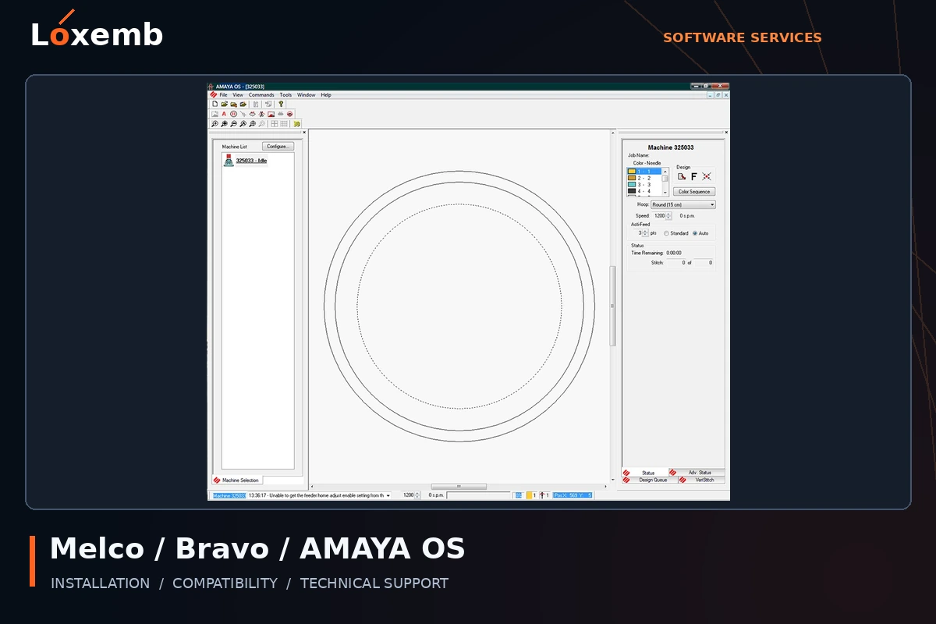This screenshot has width=936, height=624.
Task: Click the Machine 325033 label in status bar
Action: 229,495
